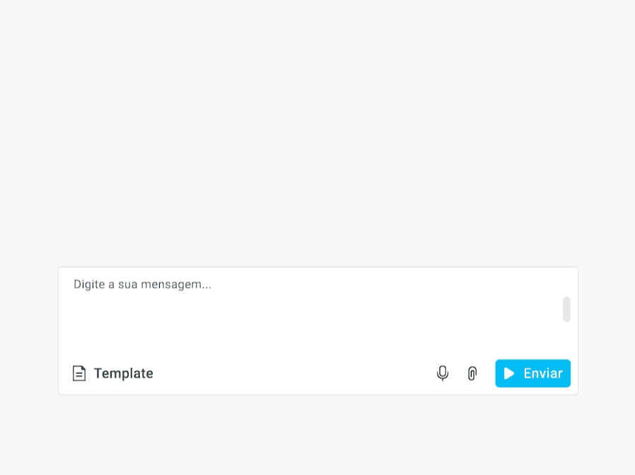Tap the document page icon beside Template
635x475 pixels.
[x=79, y=373]
